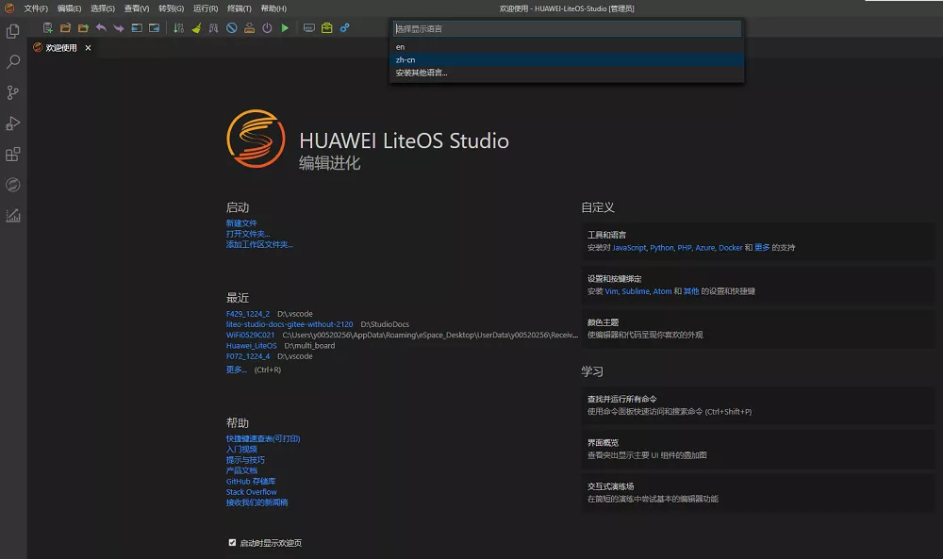Click the New File toolbar icon
943x559 pixels.
pos(47,27)
